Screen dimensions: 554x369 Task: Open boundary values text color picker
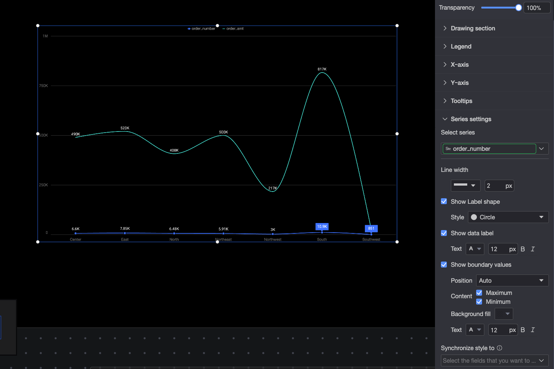tap(475, 330)
